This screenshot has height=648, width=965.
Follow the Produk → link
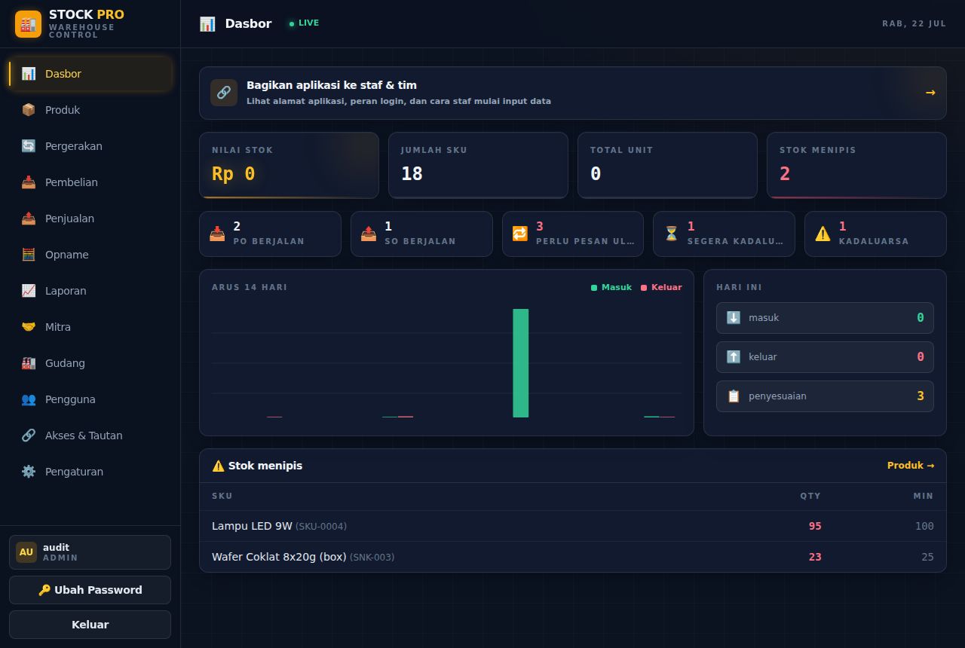pos(911,466)
